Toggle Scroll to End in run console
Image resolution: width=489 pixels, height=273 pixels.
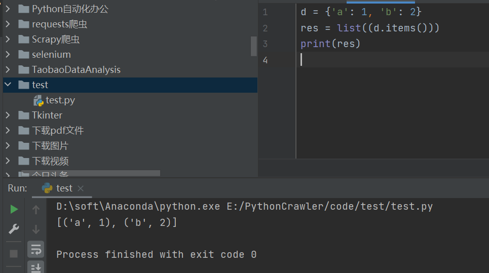coord(36,267)
